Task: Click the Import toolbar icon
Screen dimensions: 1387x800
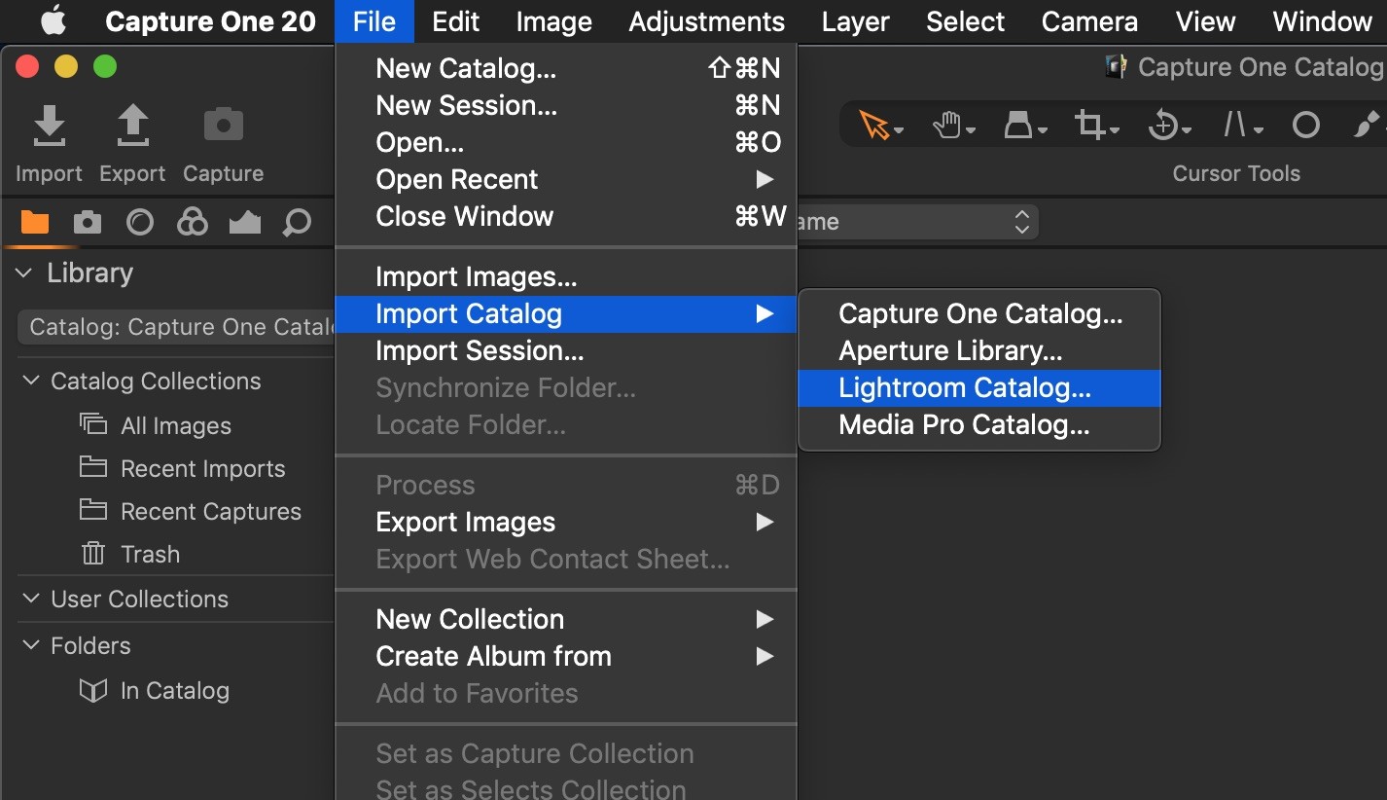Action: point(49,127)
